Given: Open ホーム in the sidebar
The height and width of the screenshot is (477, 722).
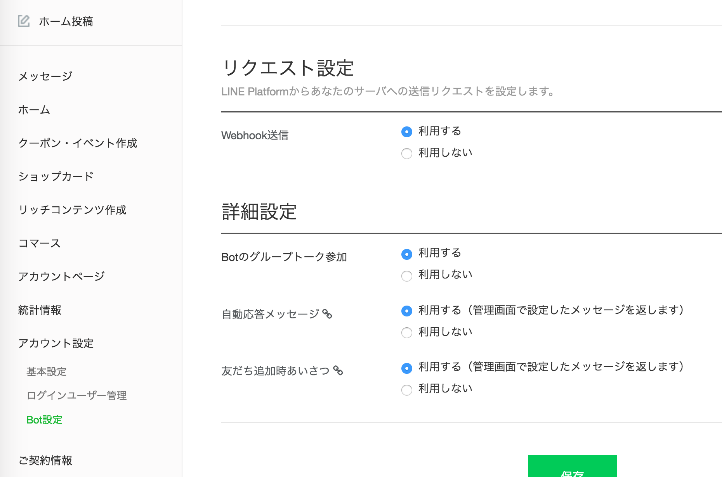Looking at the screenshot, I should coord(34,110).
